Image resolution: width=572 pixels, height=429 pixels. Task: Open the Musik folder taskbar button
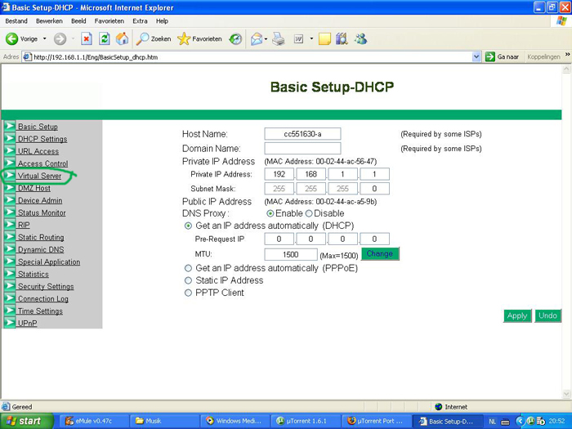click(164, 421)
